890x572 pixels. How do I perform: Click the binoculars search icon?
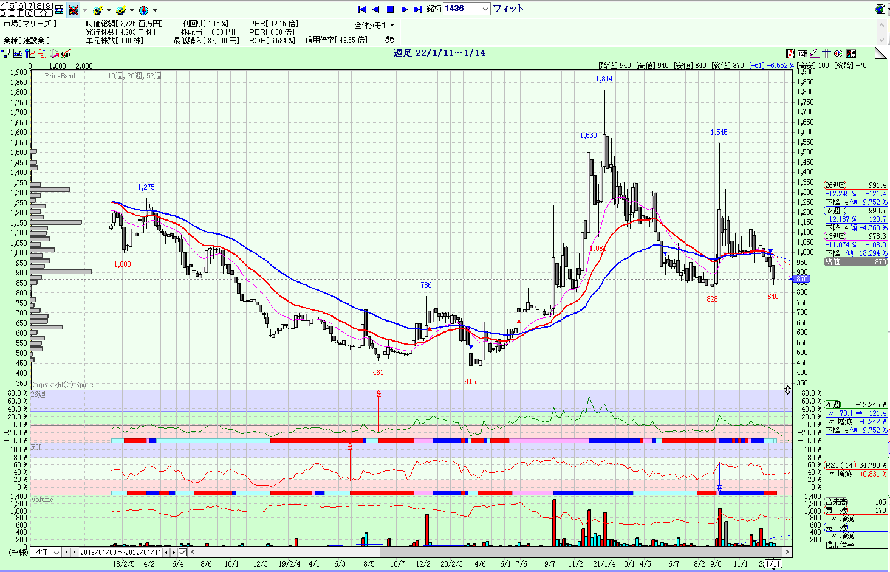tap(389, 40)
